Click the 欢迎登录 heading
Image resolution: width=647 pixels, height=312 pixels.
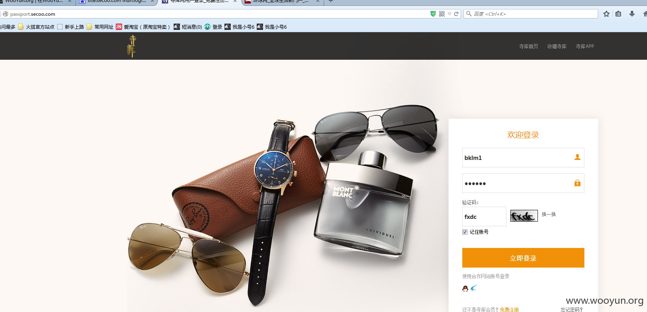click(523, 135)
